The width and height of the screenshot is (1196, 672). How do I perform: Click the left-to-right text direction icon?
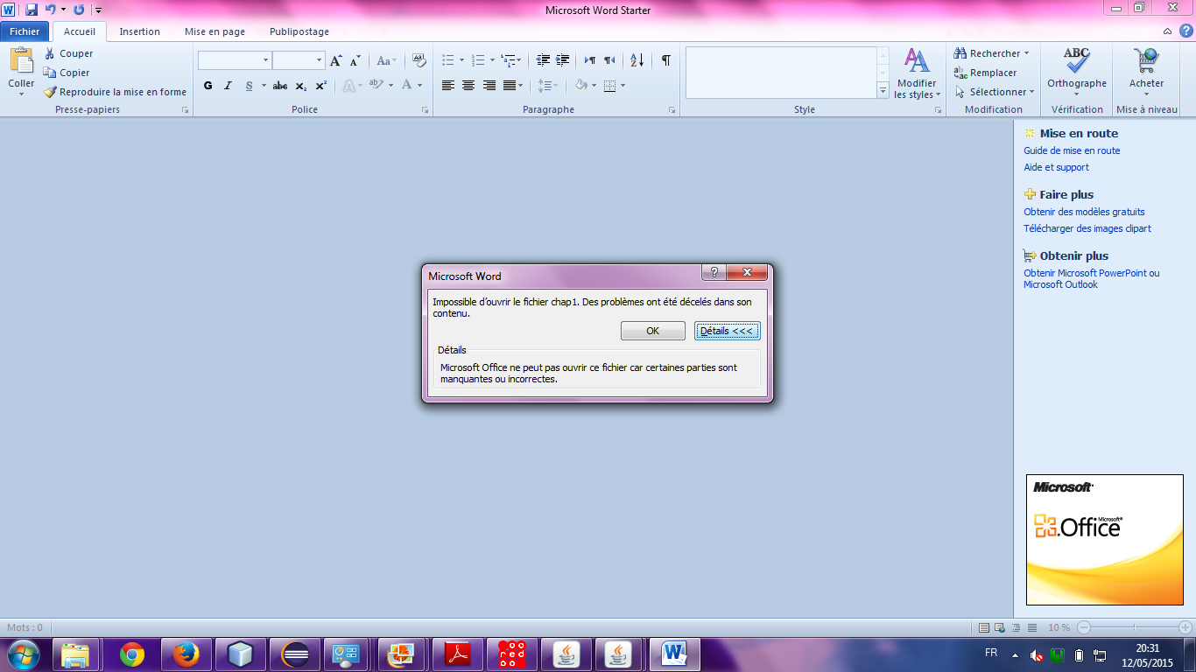(x=589, y=60)
